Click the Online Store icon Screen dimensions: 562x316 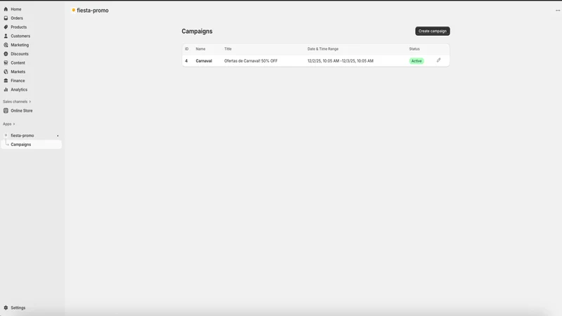coord(6,111)
